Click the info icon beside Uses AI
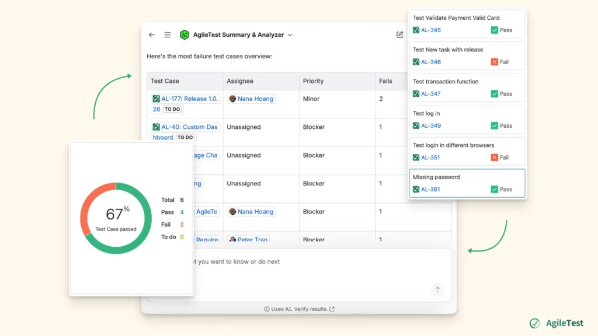Viewport: 598px width, 336px height. [266, 309]
